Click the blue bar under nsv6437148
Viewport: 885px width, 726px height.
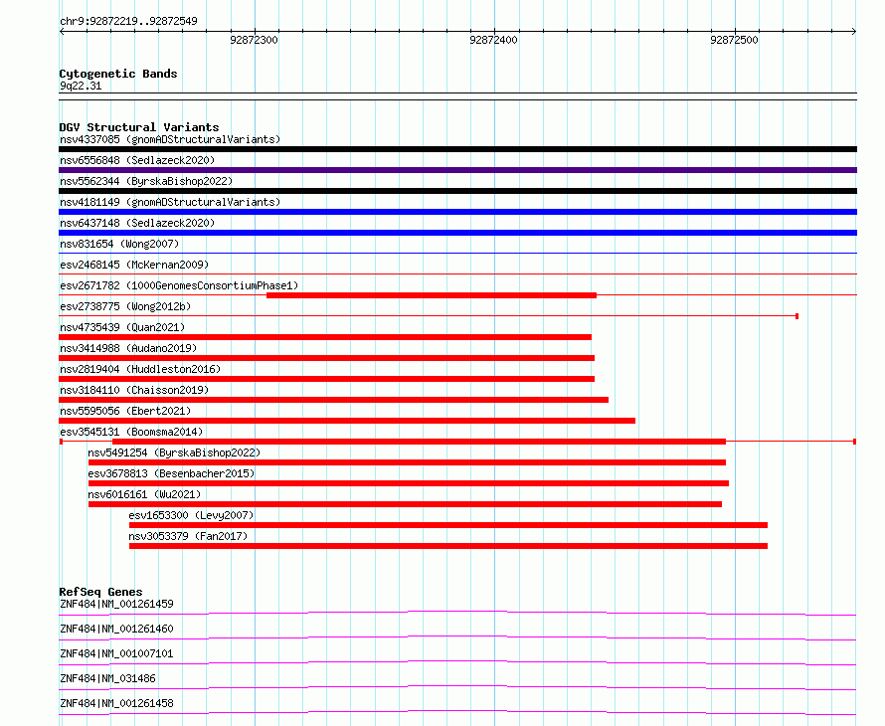coord(457,233)
